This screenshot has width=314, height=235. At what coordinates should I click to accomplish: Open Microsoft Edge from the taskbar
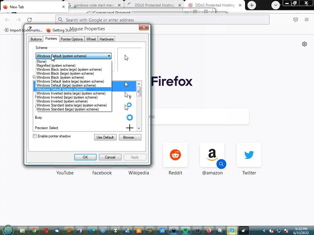click(92, 231)
